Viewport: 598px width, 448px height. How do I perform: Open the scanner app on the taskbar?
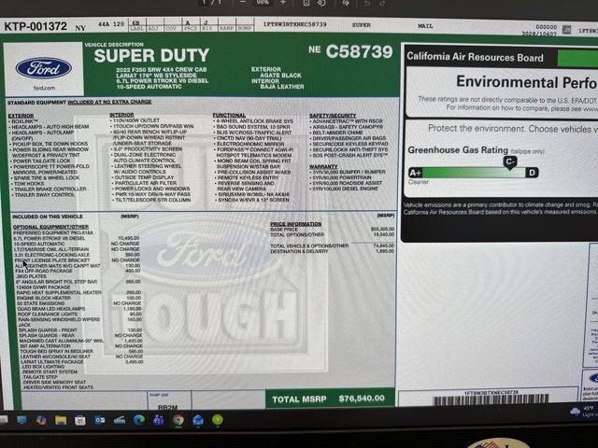(120, 420)
